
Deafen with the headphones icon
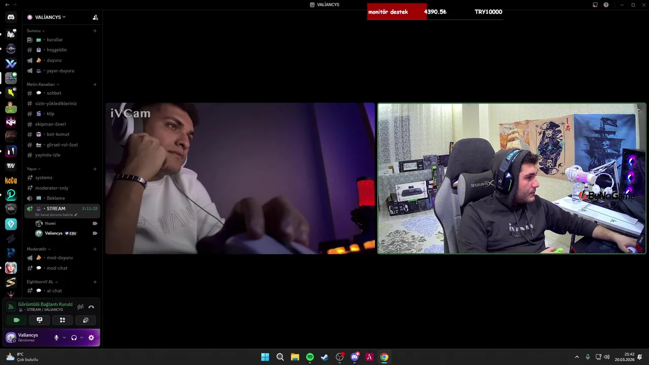(74, 338)
